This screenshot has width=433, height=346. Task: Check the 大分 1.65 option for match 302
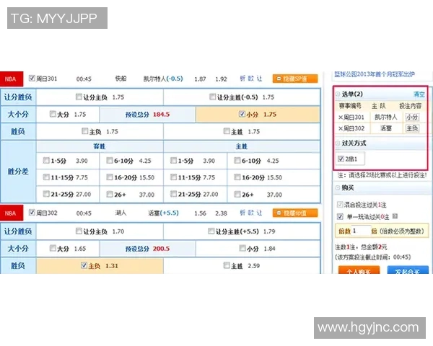(53, 249)
